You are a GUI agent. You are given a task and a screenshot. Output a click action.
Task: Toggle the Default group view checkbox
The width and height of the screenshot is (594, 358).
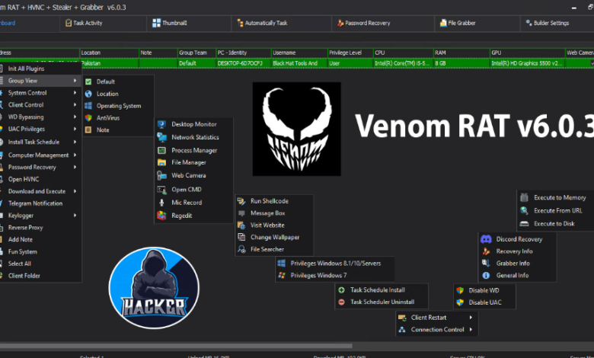pyautogui.click(x=88, y=82)
